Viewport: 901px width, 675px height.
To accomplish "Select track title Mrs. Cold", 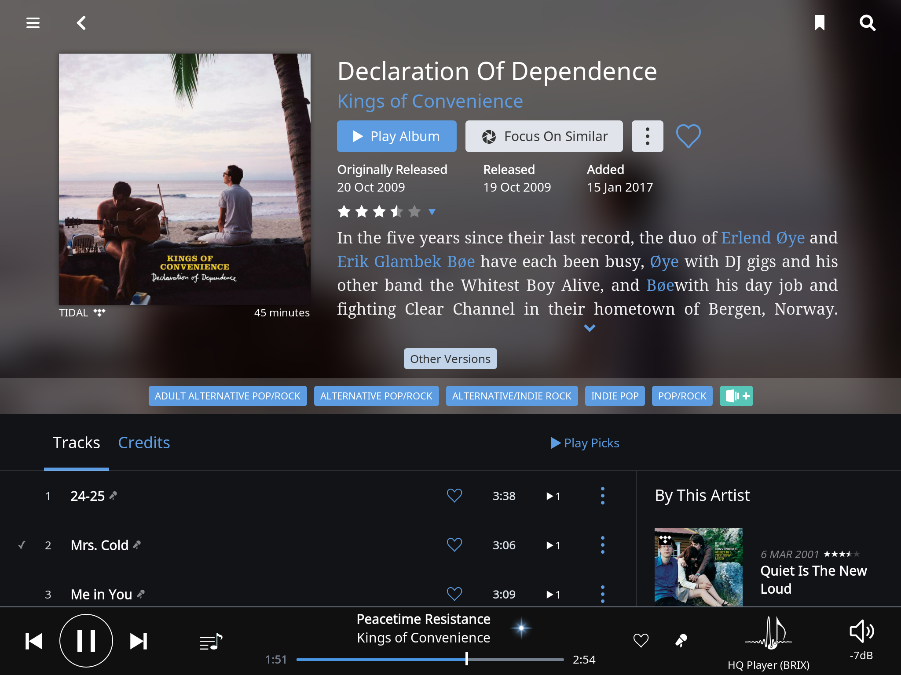I will [x=99, y=545].
